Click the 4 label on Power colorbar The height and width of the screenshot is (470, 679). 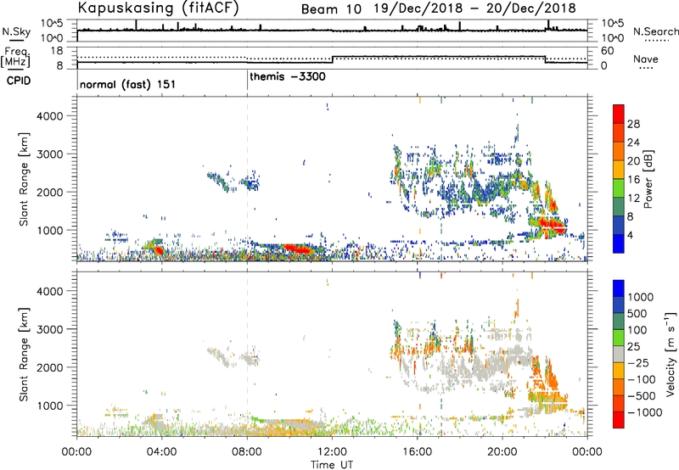pos(630,235)
